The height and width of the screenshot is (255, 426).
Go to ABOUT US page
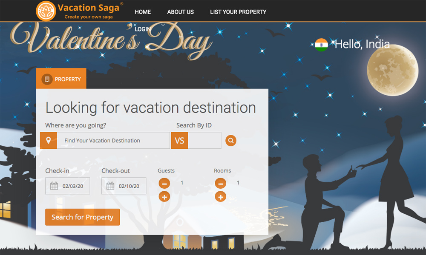pos(180,12)
